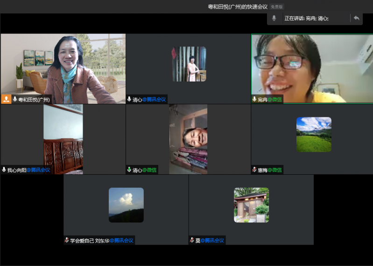Select 莫's wooden cabin avatar
373x266 pixels.
(x=251, y=205)
